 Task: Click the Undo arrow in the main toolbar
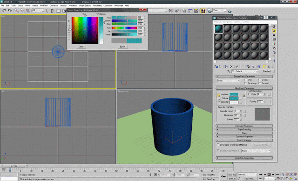click(x=4, y=11)
